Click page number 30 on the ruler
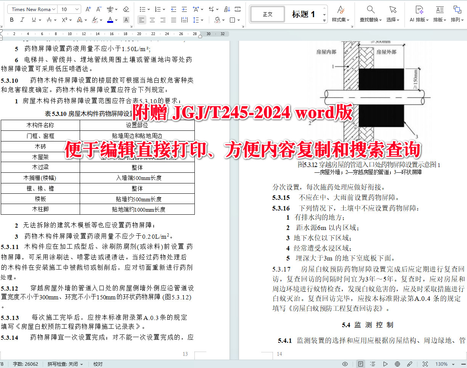467x368 pixels. click(208, 34)
